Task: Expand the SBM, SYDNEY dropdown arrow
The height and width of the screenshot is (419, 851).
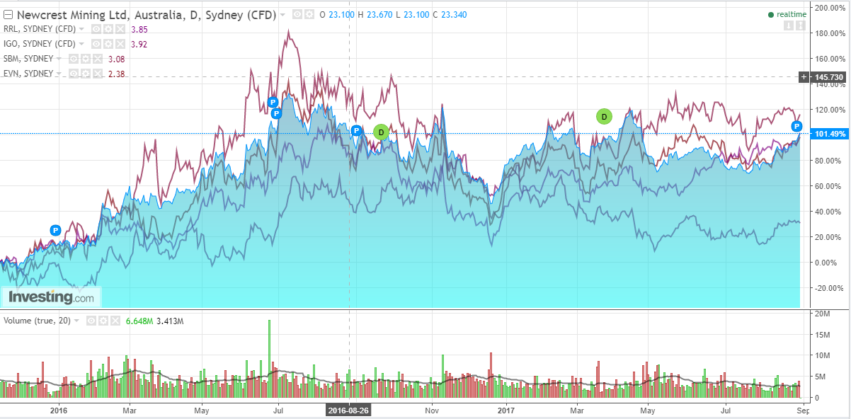Action: tap(59, 59)
